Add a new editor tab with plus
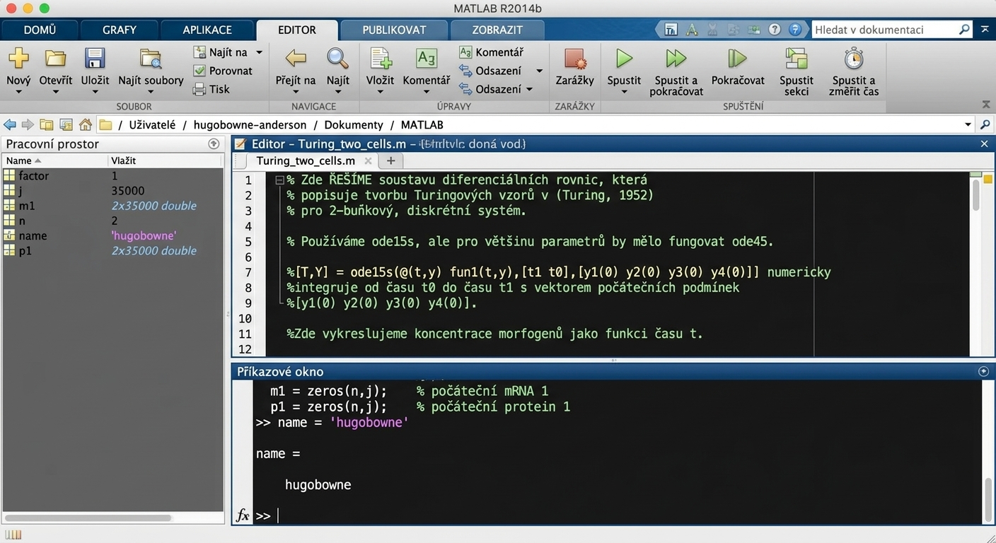 390,161
